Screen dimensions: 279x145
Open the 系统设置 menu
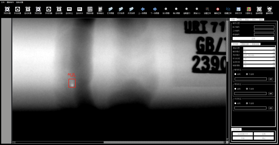(x=20, y=2)
